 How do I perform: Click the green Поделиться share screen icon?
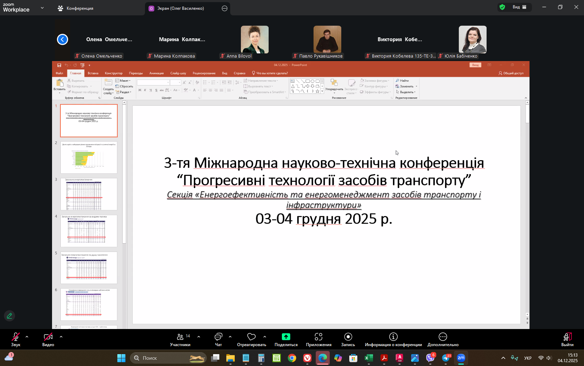click(286, 337)
